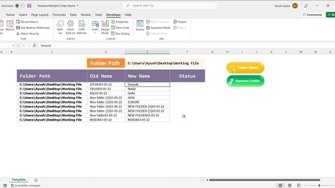Screen dimensions: 335x188
Task: Select cell with AYUSH03-05-22
Action: pyautogui.click(x=106, y=85)
